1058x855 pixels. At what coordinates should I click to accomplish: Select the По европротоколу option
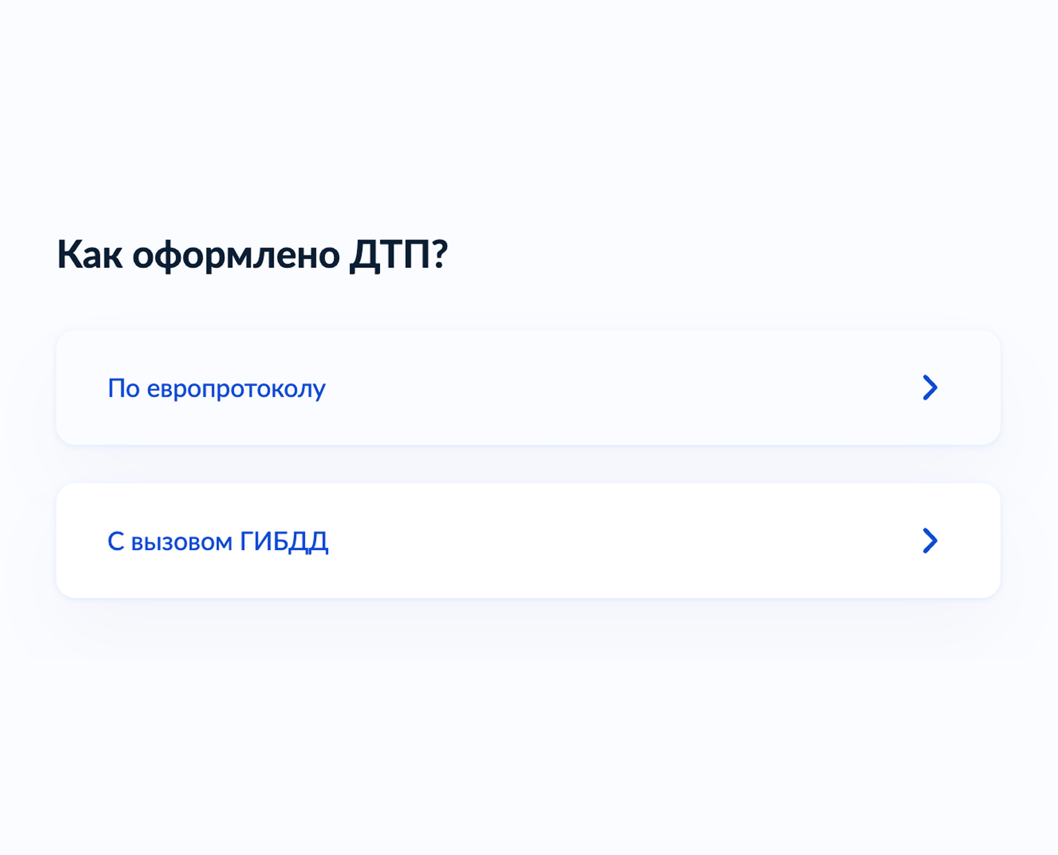528,388
